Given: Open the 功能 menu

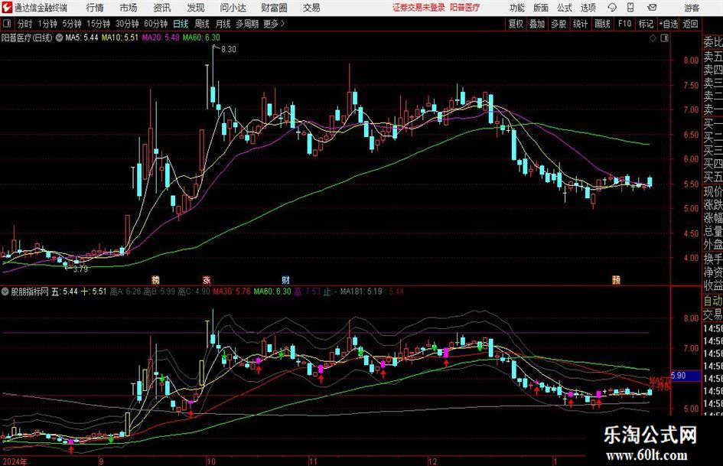Looking at the screenshot, I should [x=517, y=8].
